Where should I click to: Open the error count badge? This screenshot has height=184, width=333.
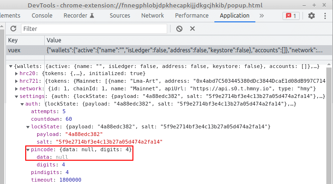click(291, 16)
